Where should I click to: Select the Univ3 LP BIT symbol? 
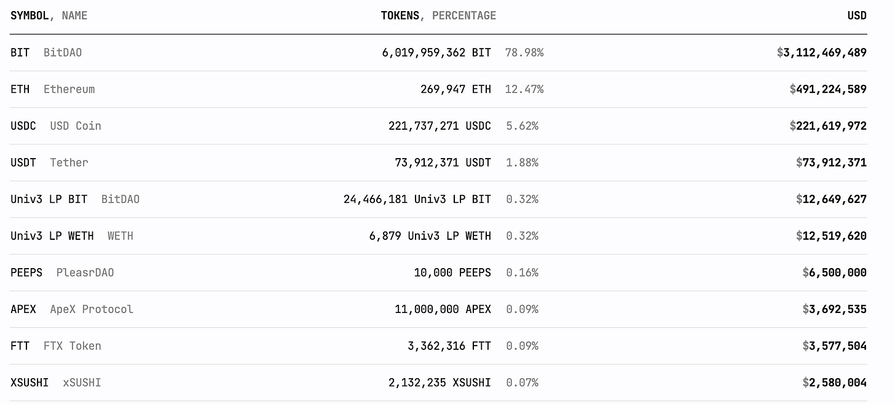tap(49, 199)
